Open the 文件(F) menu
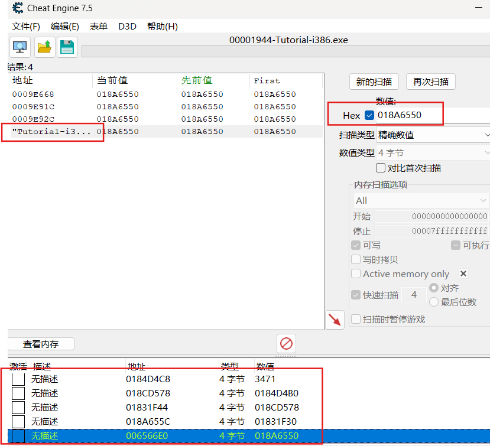This screenshot has height=446, width=490. [26, 27]
